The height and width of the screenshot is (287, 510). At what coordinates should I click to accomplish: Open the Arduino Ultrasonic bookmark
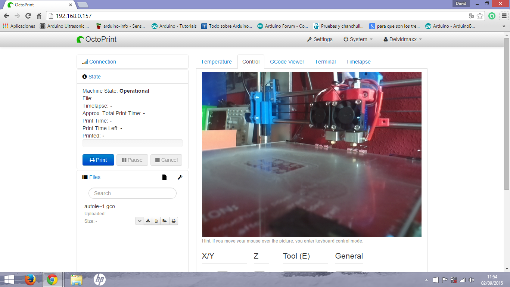tap(65, 26)
